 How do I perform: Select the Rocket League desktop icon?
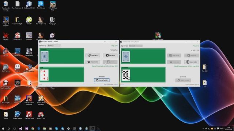click(18, 115)
